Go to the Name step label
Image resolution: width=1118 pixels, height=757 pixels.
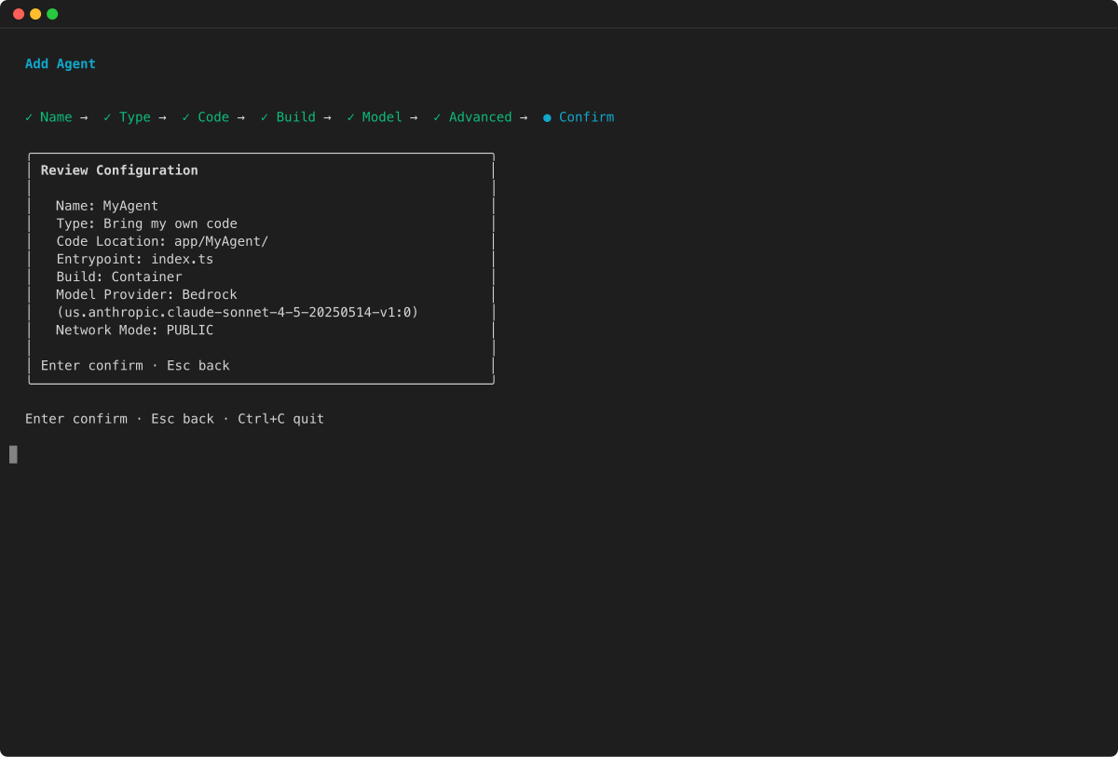[56, 117]
